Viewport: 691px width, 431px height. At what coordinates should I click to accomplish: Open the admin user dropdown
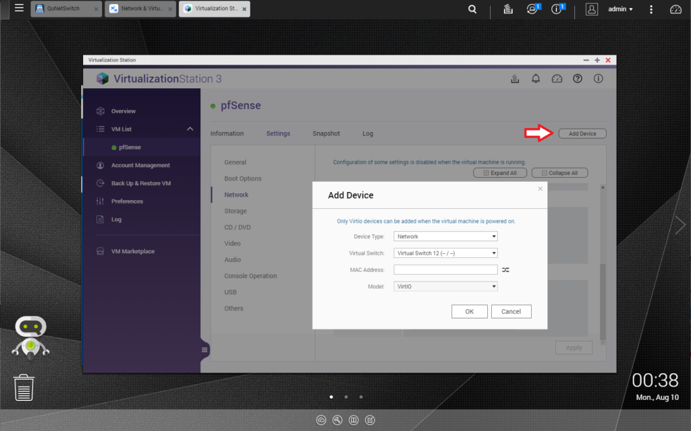pyautogui.click(x=621, y=9)
